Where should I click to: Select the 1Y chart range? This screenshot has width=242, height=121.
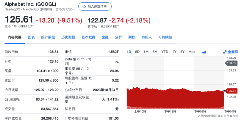pos(174,52)
